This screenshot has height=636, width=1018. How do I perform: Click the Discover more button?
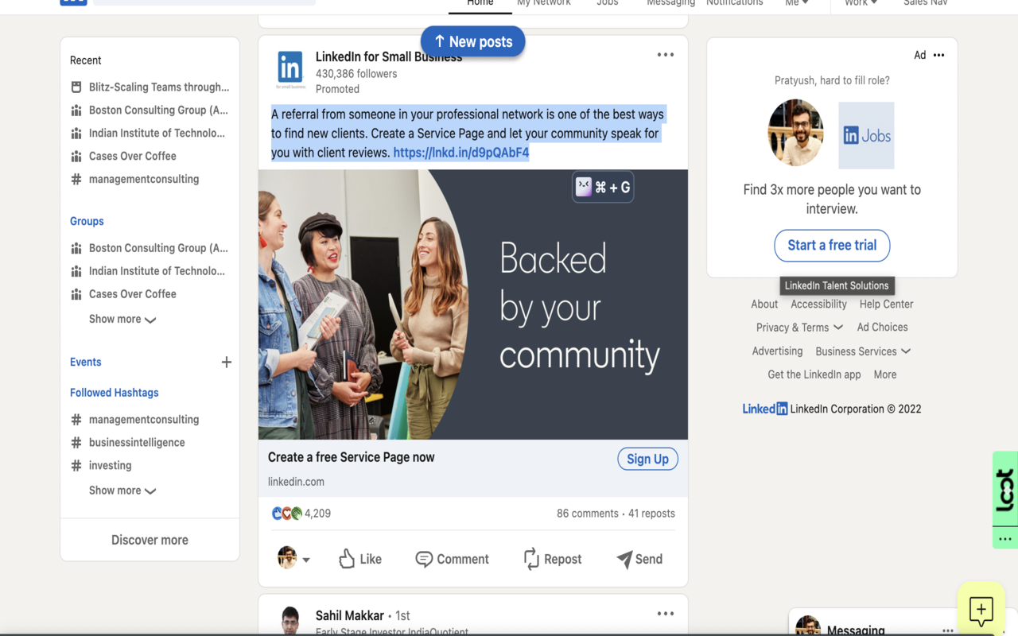(x=150, y=540)
